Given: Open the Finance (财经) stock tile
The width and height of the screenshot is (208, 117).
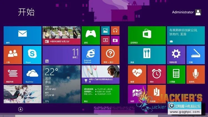Looking at the screenshot, I should tap(101, 94).
